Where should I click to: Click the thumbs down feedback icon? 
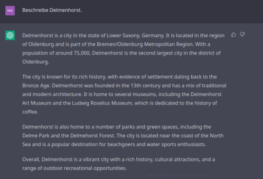tap(242, 35)
